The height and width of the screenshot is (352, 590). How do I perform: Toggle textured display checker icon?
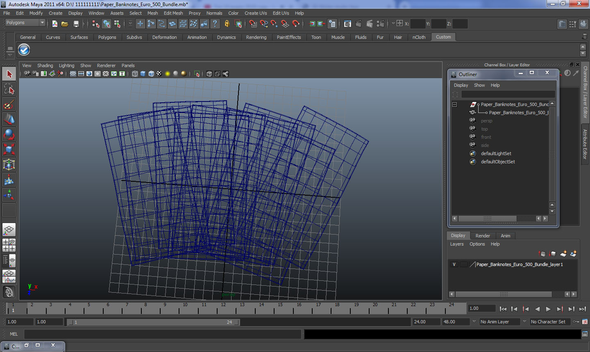pos(159,74)
